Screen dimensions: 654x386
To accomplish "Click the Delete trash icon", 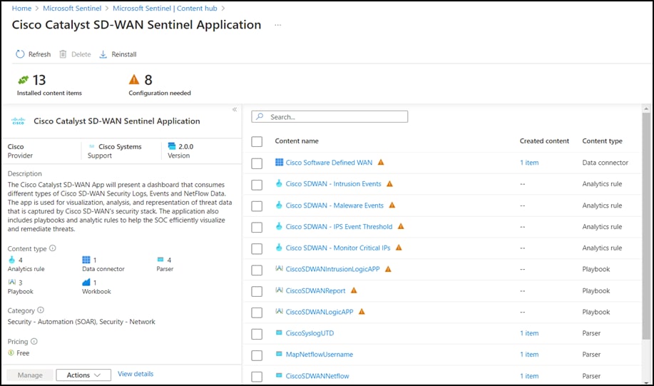I will pos(63,54).
